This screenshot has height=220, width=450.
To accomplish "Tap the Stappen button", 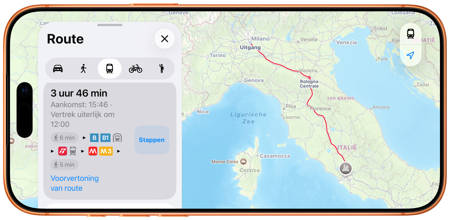I will [152, 140].
